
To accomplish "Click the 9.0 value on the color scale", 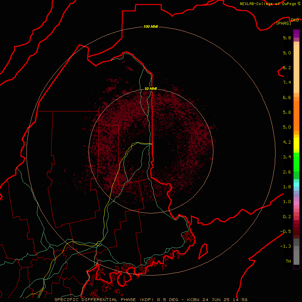I will (287, 53).
